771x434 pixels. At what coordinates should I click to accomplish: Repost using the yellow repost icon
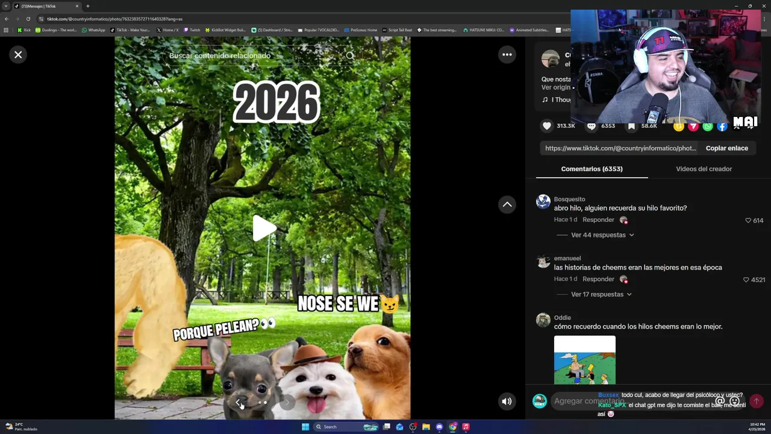click(679, 126)
